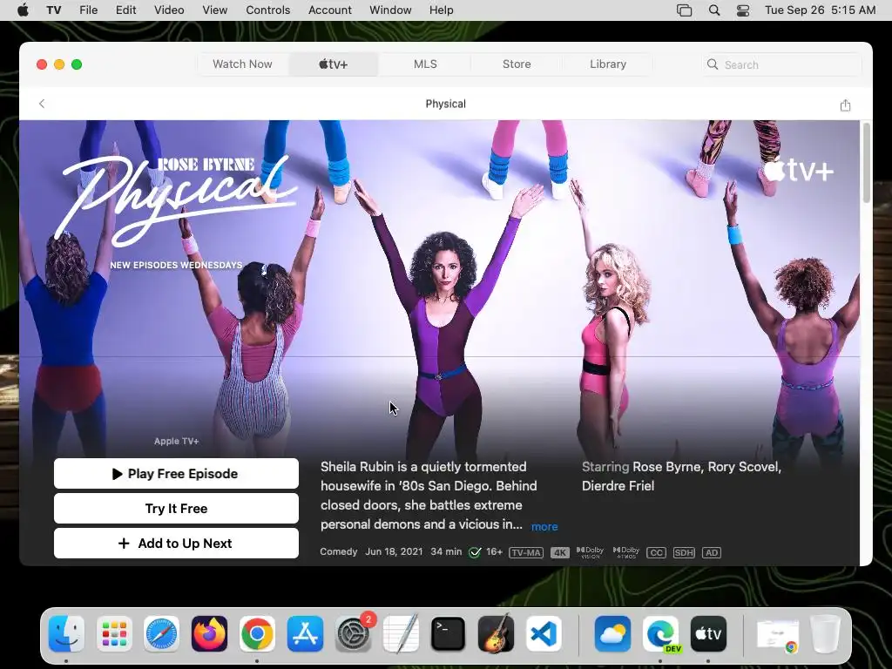Viewport: 892px width, 669px height.
Task: Add Physical to Up Next
Action: coord(176,544)
